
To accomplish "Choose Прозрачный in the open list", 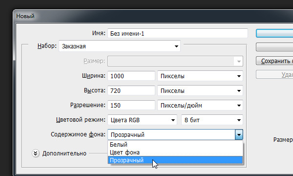I will pyautogui.click(x=175, y=160).
